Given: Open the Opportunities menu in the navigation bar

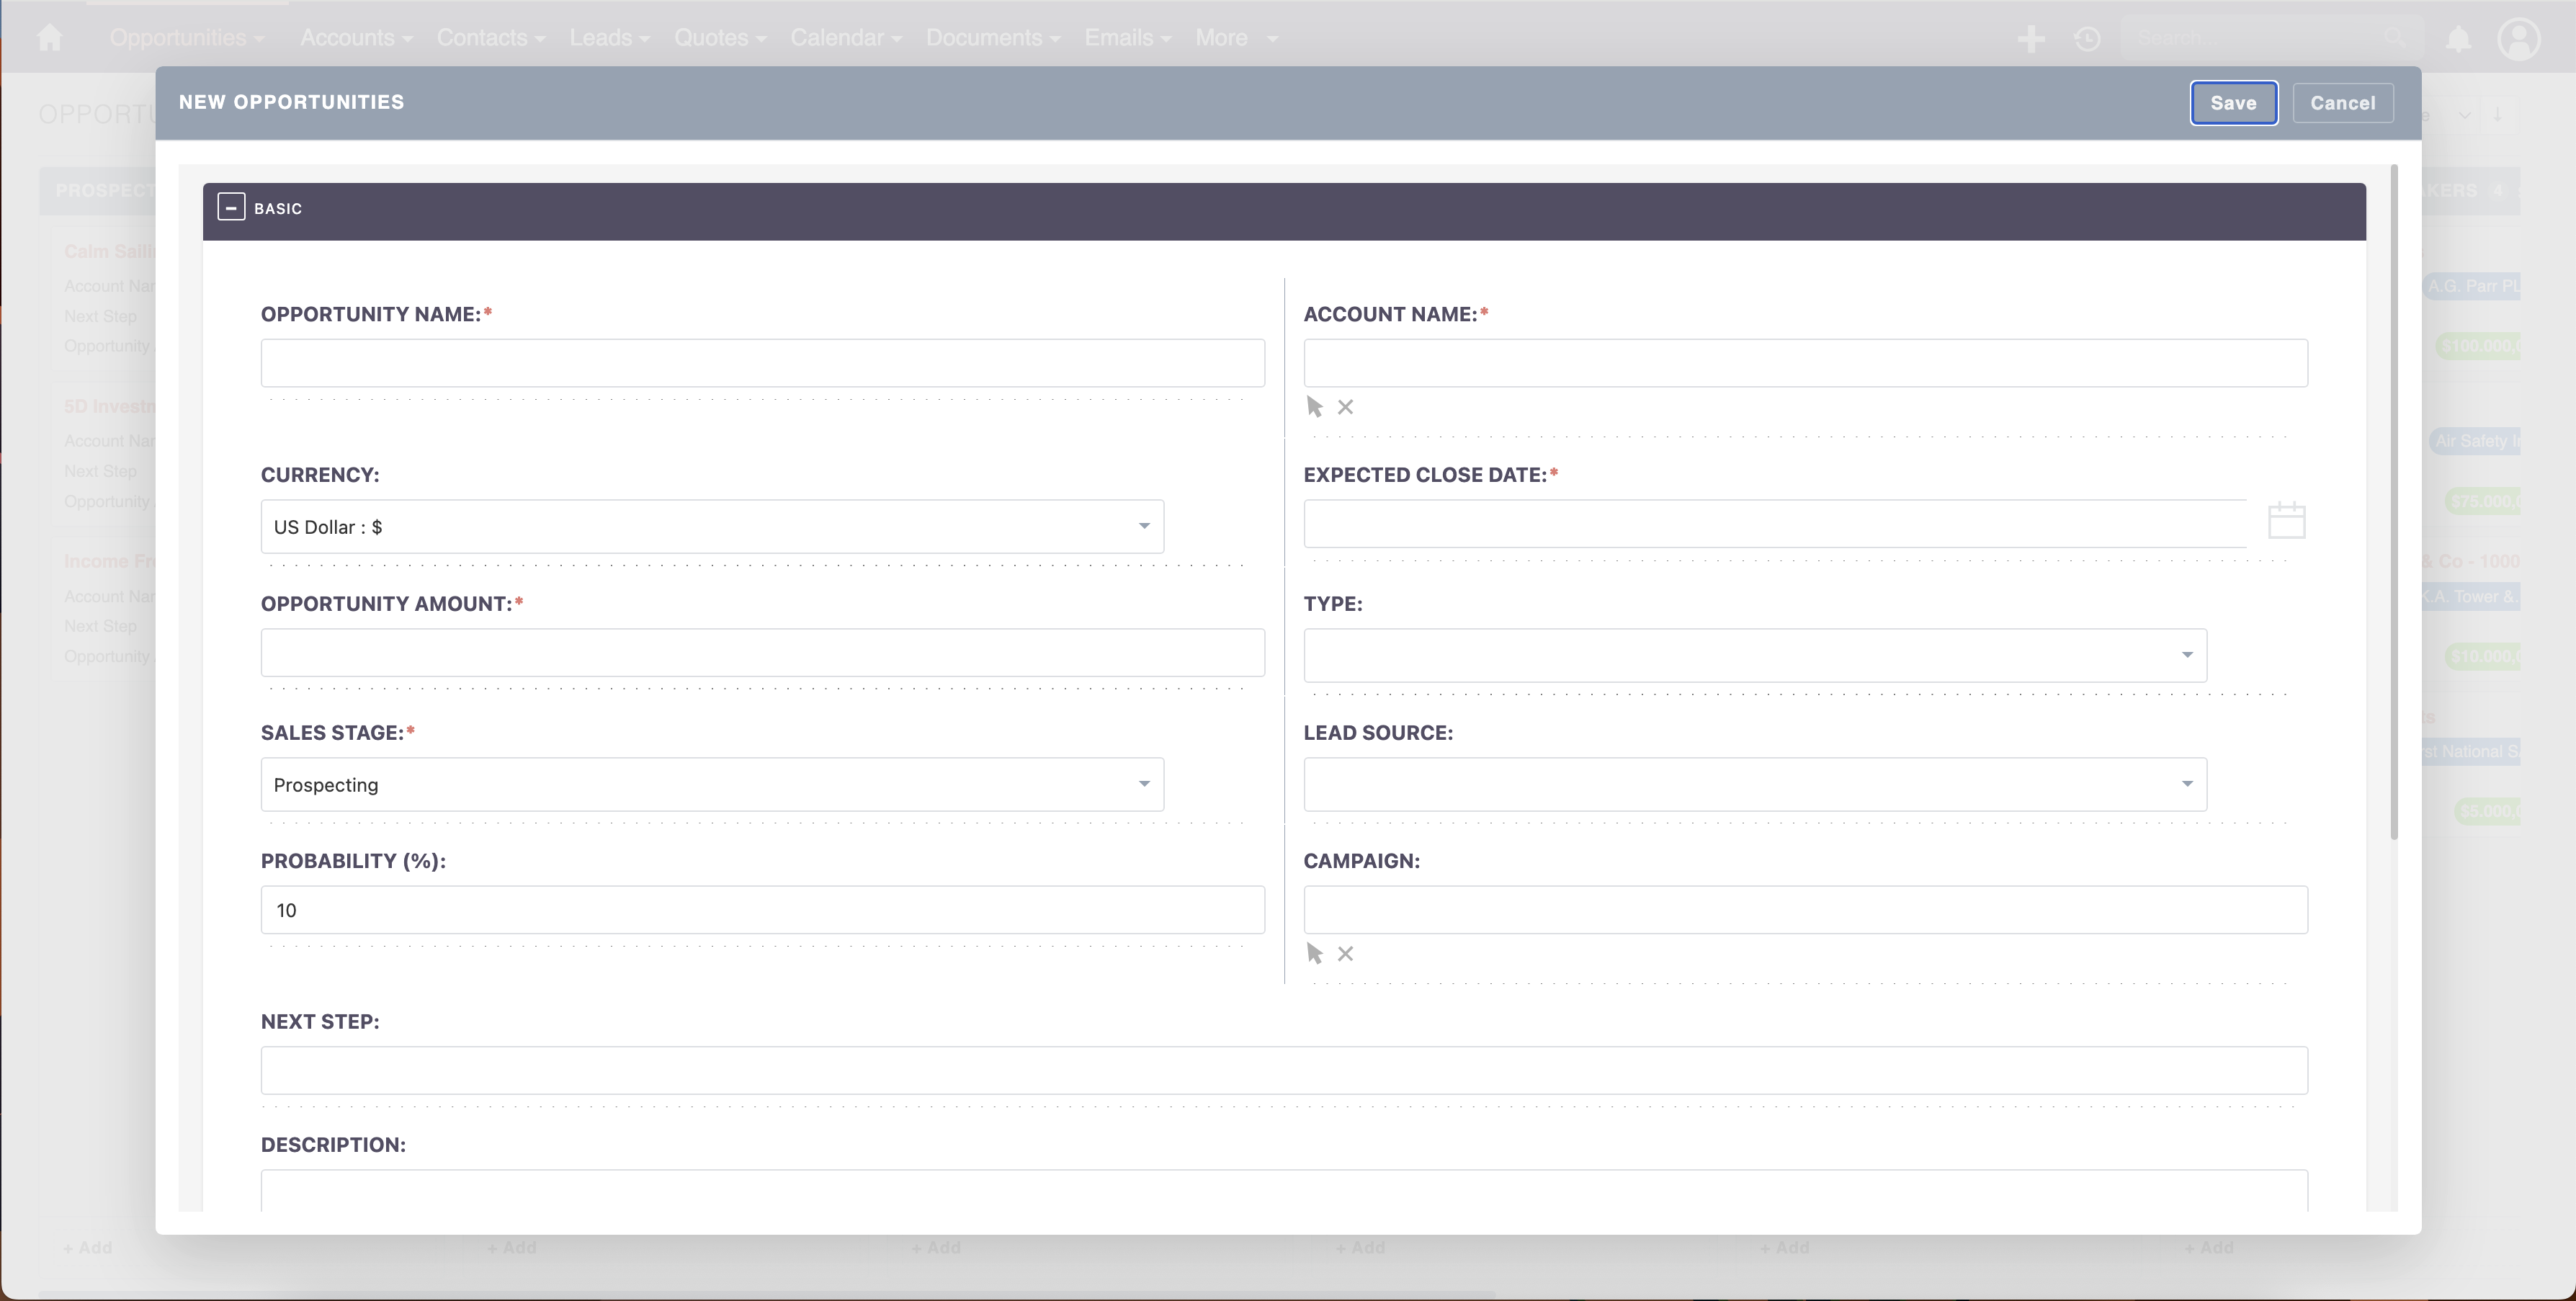Looking at the screenshot, I should click(x=187, y=38).
